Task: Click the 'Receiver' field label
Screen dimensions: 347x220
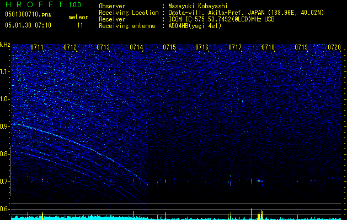Action: pyautogui.click(x=112, y=19)
